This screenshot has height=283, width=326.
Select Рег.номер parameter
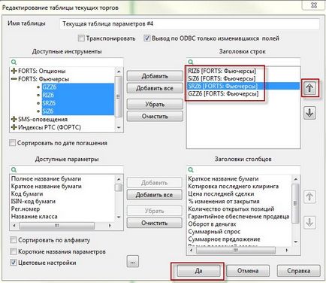coord(26,208)
